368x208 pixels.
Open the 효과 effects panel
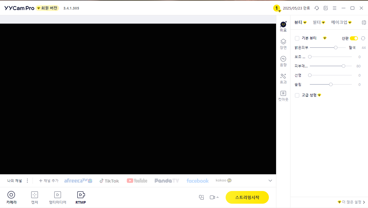[x=283, y=79]
